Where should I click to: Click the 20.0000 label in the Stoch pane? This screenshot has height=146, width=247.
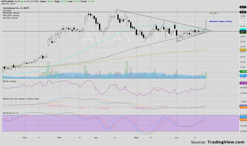244,131
